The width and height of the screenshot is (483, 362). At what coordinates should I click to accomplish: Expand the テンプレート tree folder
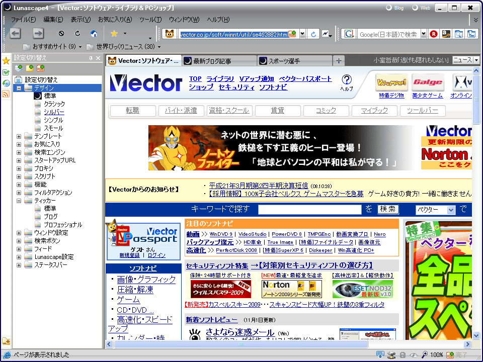19,136
